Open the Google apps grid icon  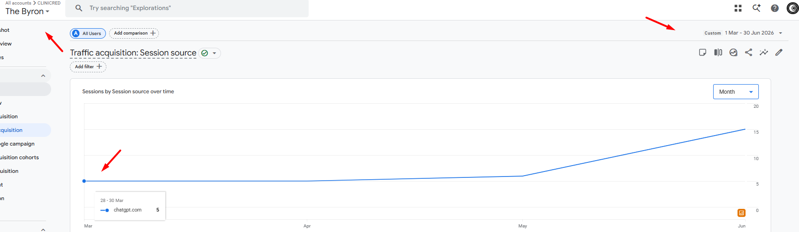click(x=738, y=8)
